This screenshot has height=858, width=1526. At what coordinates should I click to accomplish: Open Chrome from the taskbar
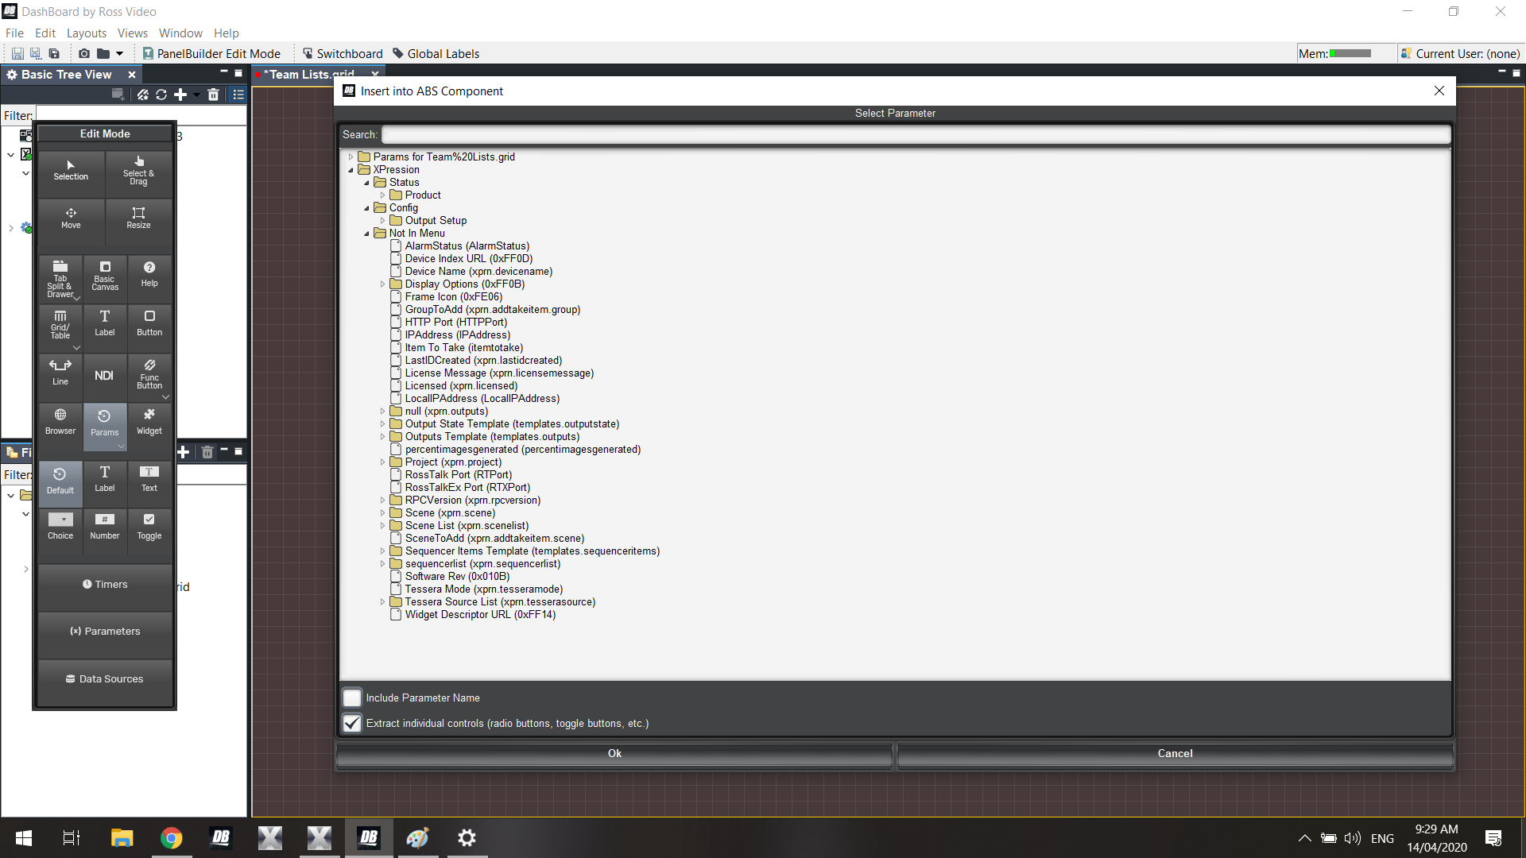click(x=171, y=837)
